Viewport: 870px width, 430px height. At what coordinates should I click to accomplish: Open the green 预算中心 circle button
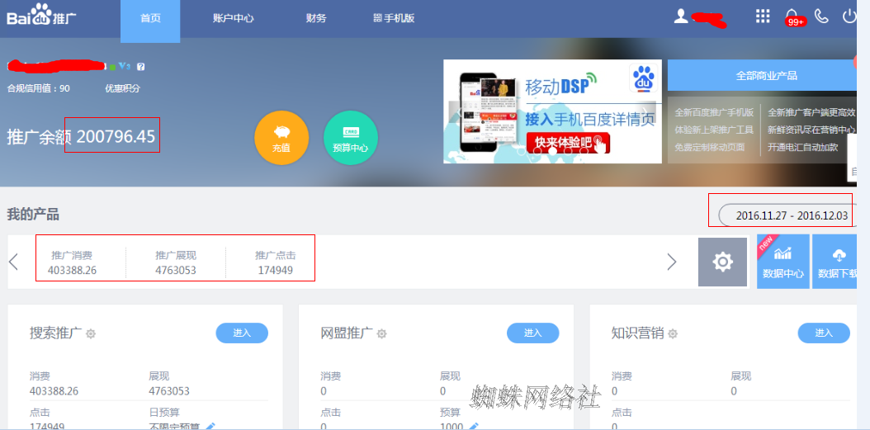(x=351, y=138)
